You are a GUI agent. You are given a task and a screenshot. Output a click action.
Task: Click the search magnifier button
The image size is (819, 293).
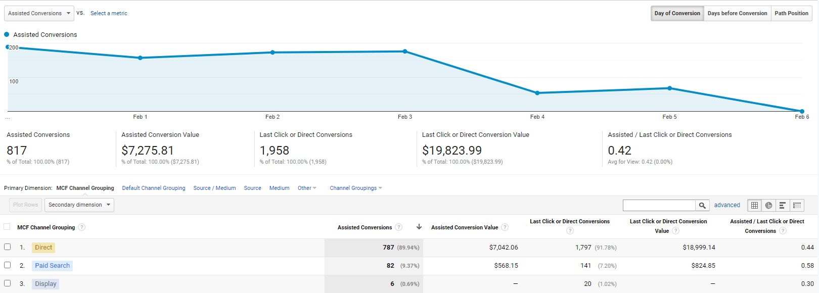coord(702,205)
